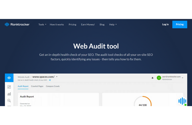Image resolution: width=192 pixels, height=125 pixels.
Task: Click the 44/100 score gauge
Action: [x=143, y=101]
